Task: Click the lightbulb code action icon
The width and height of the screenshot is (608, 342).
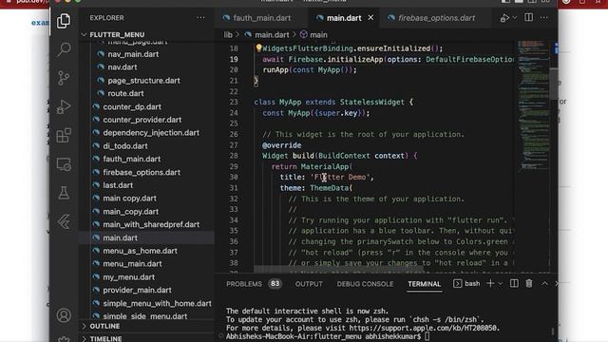Action: point(258,47)
